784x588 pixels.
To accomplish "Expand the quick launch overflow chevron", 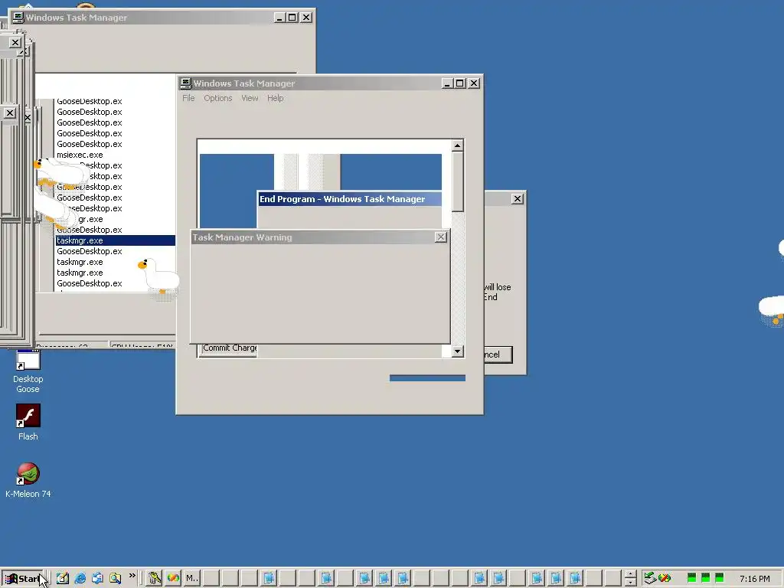I will (x=132, y=576).
